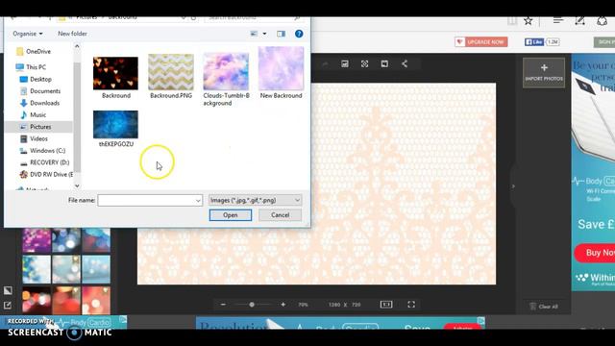Click the fullscreen expand icon
The height and width of the screenshot is (346, 615).
pyautogui.click(x=411, y=305)
